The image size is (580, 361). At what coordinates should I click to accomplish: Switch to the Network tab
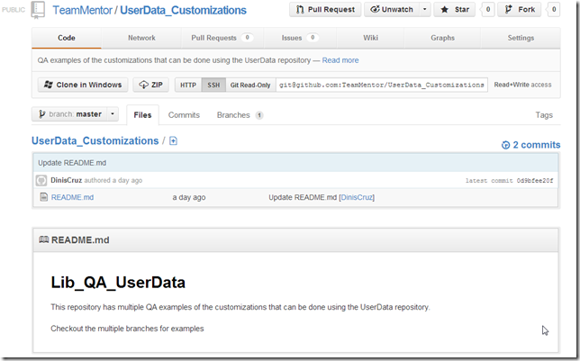click(x=141, y=38)
